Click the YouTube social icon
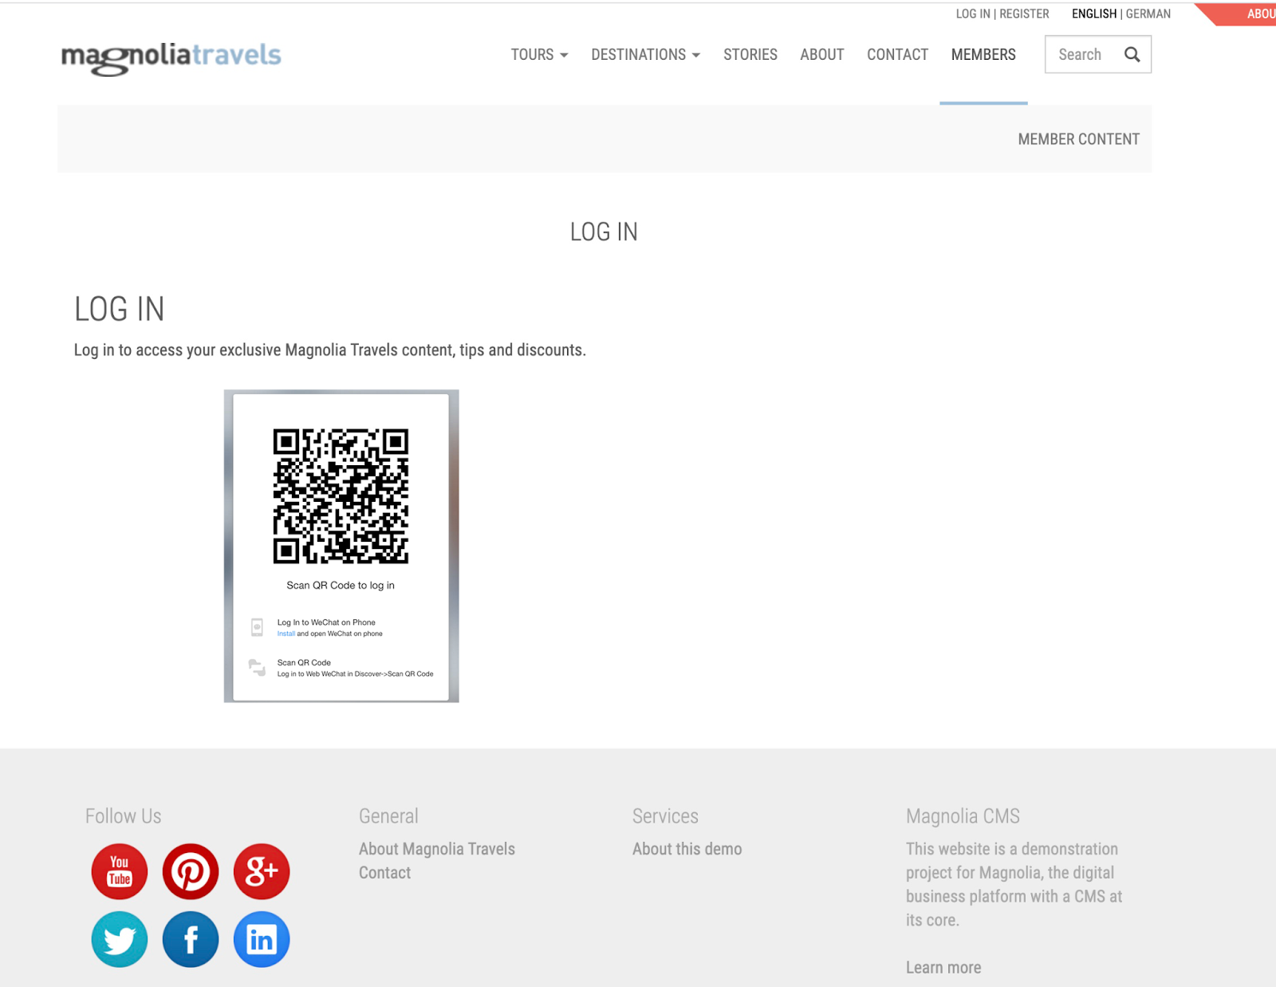 (x=120, y=871)
